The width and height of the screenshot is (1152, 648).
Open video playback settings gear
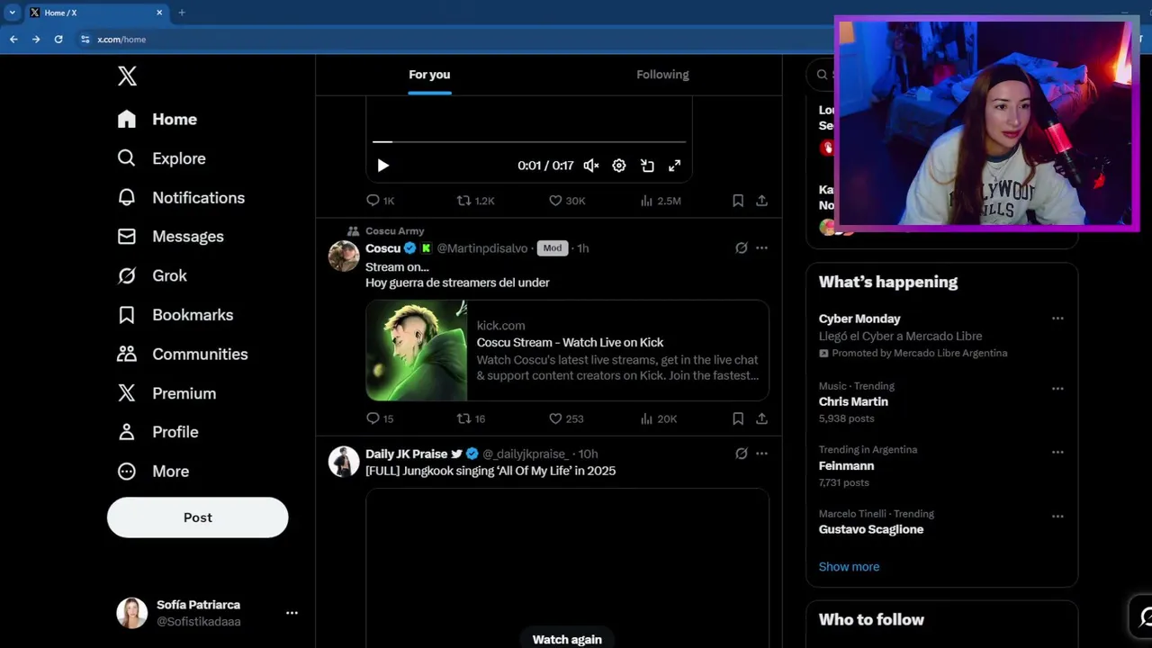pyautogui.click(x=619, y=166)
